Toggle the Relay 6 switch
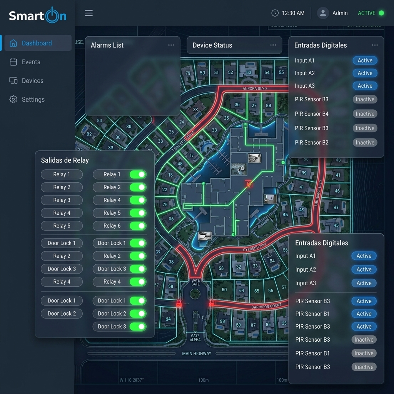 [138, 225]
